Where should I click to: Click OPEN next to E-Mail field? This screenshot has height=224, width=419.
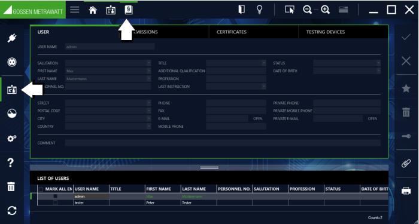tap(257, 119)
